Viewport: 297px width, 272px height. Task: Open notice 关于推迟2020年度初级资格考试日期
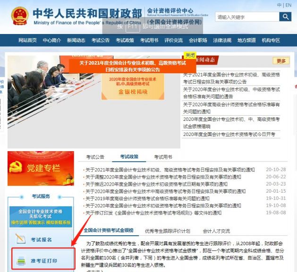[x=156, y=184]
